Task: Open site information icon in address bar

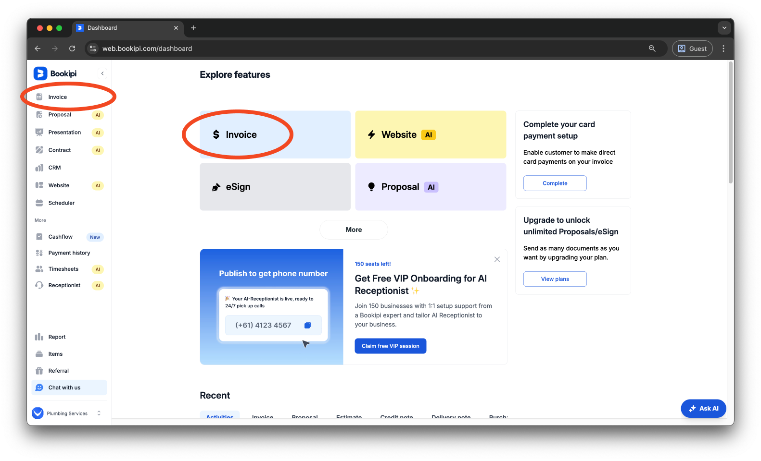Action: click(93, 49)
